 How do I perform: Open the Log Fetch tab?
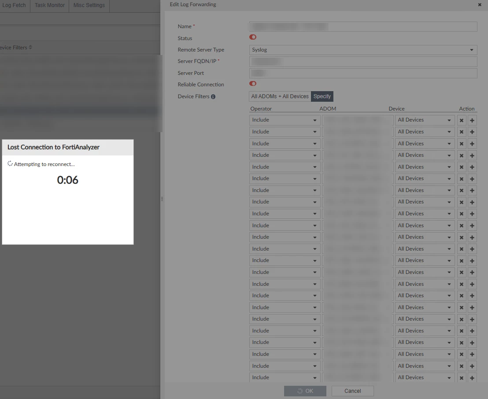click(x=15, y=5)
